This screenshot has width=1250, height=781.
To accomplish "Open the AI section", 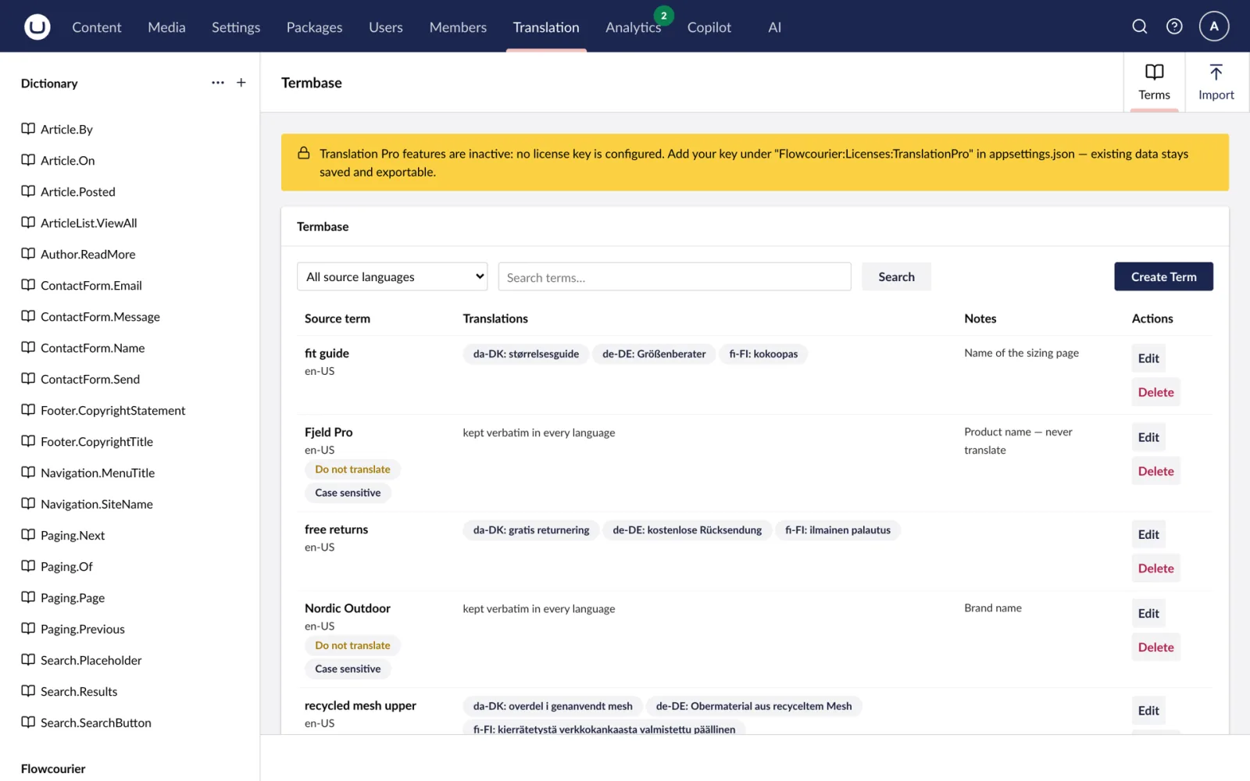I will [x=774, y=27].
